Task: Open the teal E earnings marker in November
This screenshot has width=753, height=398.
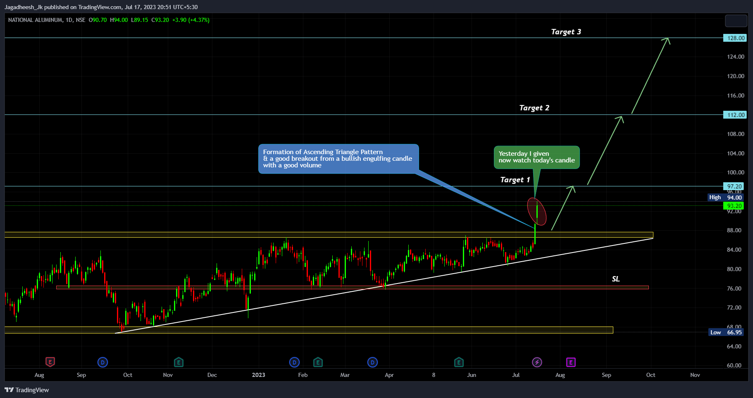Action: [x=179, y=362]
